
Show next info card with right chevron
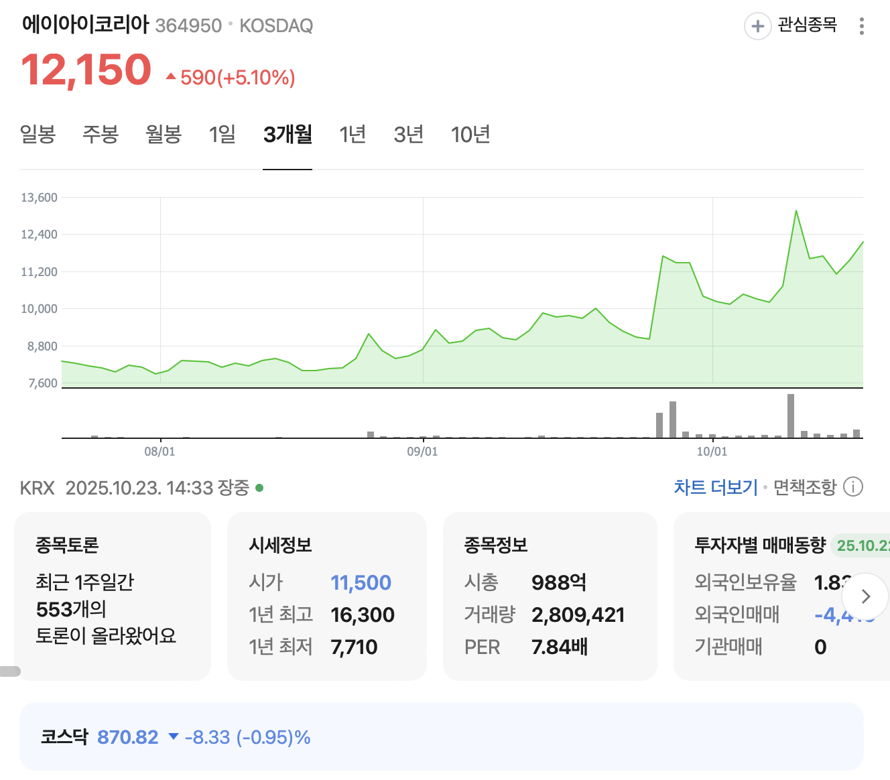[x=865, y=596]
